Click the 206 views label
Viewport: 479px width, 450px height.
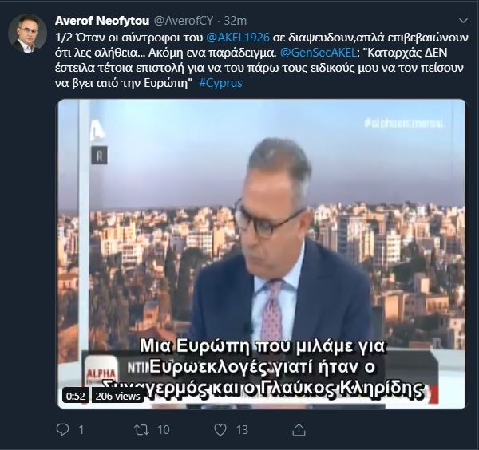click(118, 396)
